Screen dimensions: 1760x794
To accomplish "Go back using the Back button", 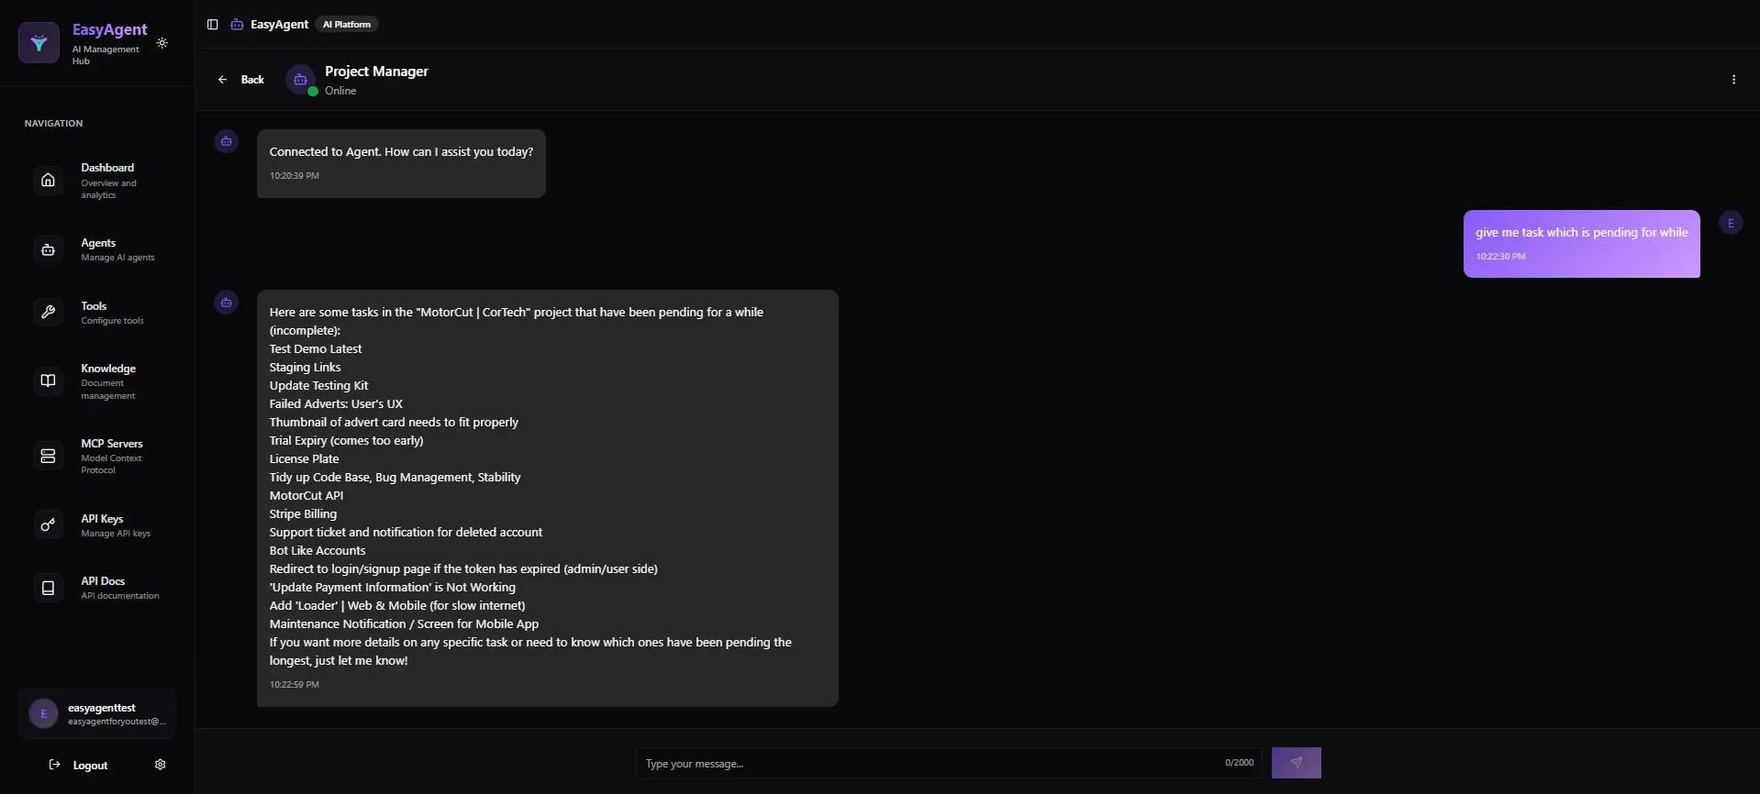I will [241, 80].
